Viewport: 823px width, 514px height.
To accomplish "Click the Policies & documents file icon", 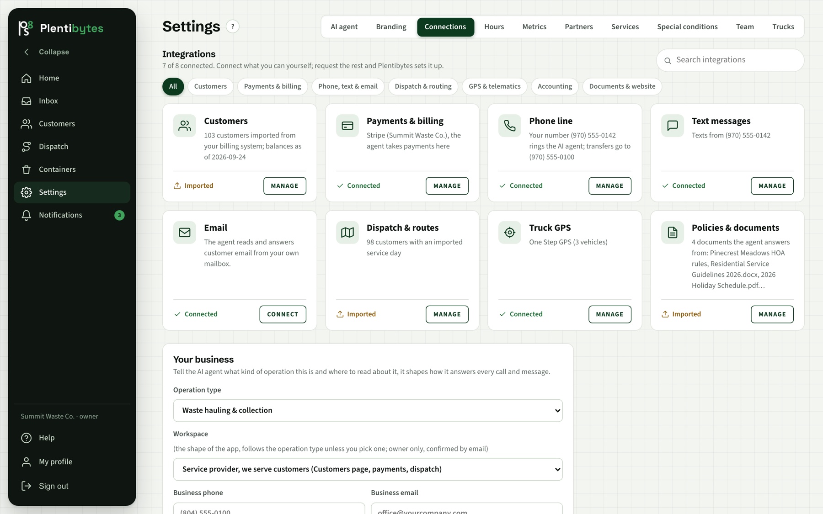I will pos(673,233).
